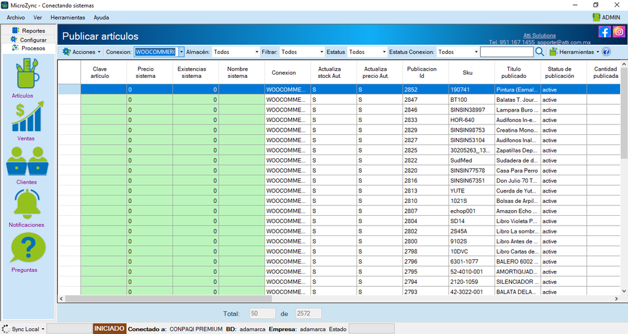Open the Configurar sidebar tab
Screen dimensions: 628x334
click(x=29, y=40)
